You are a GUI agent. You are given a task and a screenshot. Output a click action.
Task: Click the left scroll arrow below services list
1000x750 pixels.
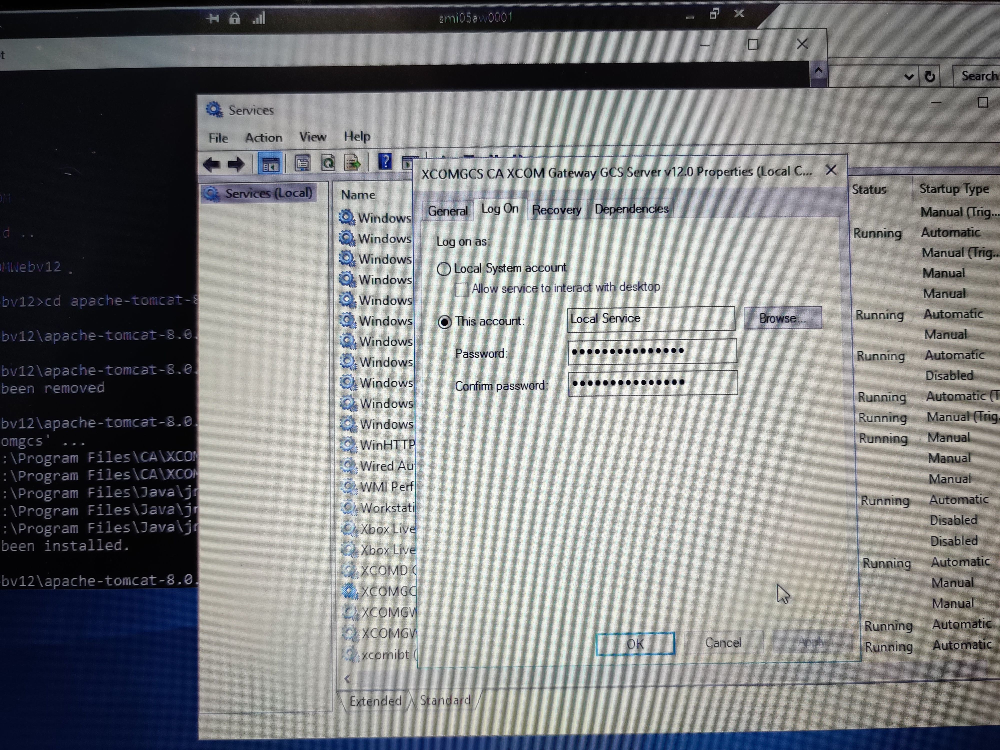(347, 678)
